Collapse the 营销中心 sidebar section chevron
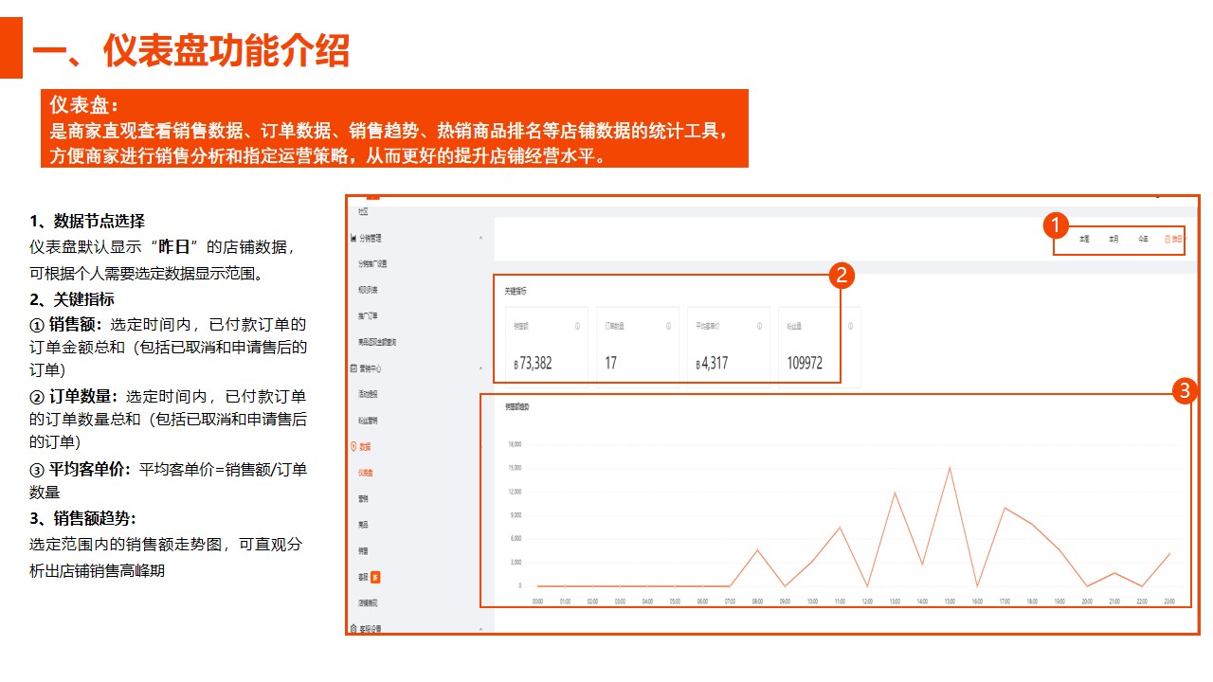Viewport: 1213px width, 682px height. [x=480, y=368]
